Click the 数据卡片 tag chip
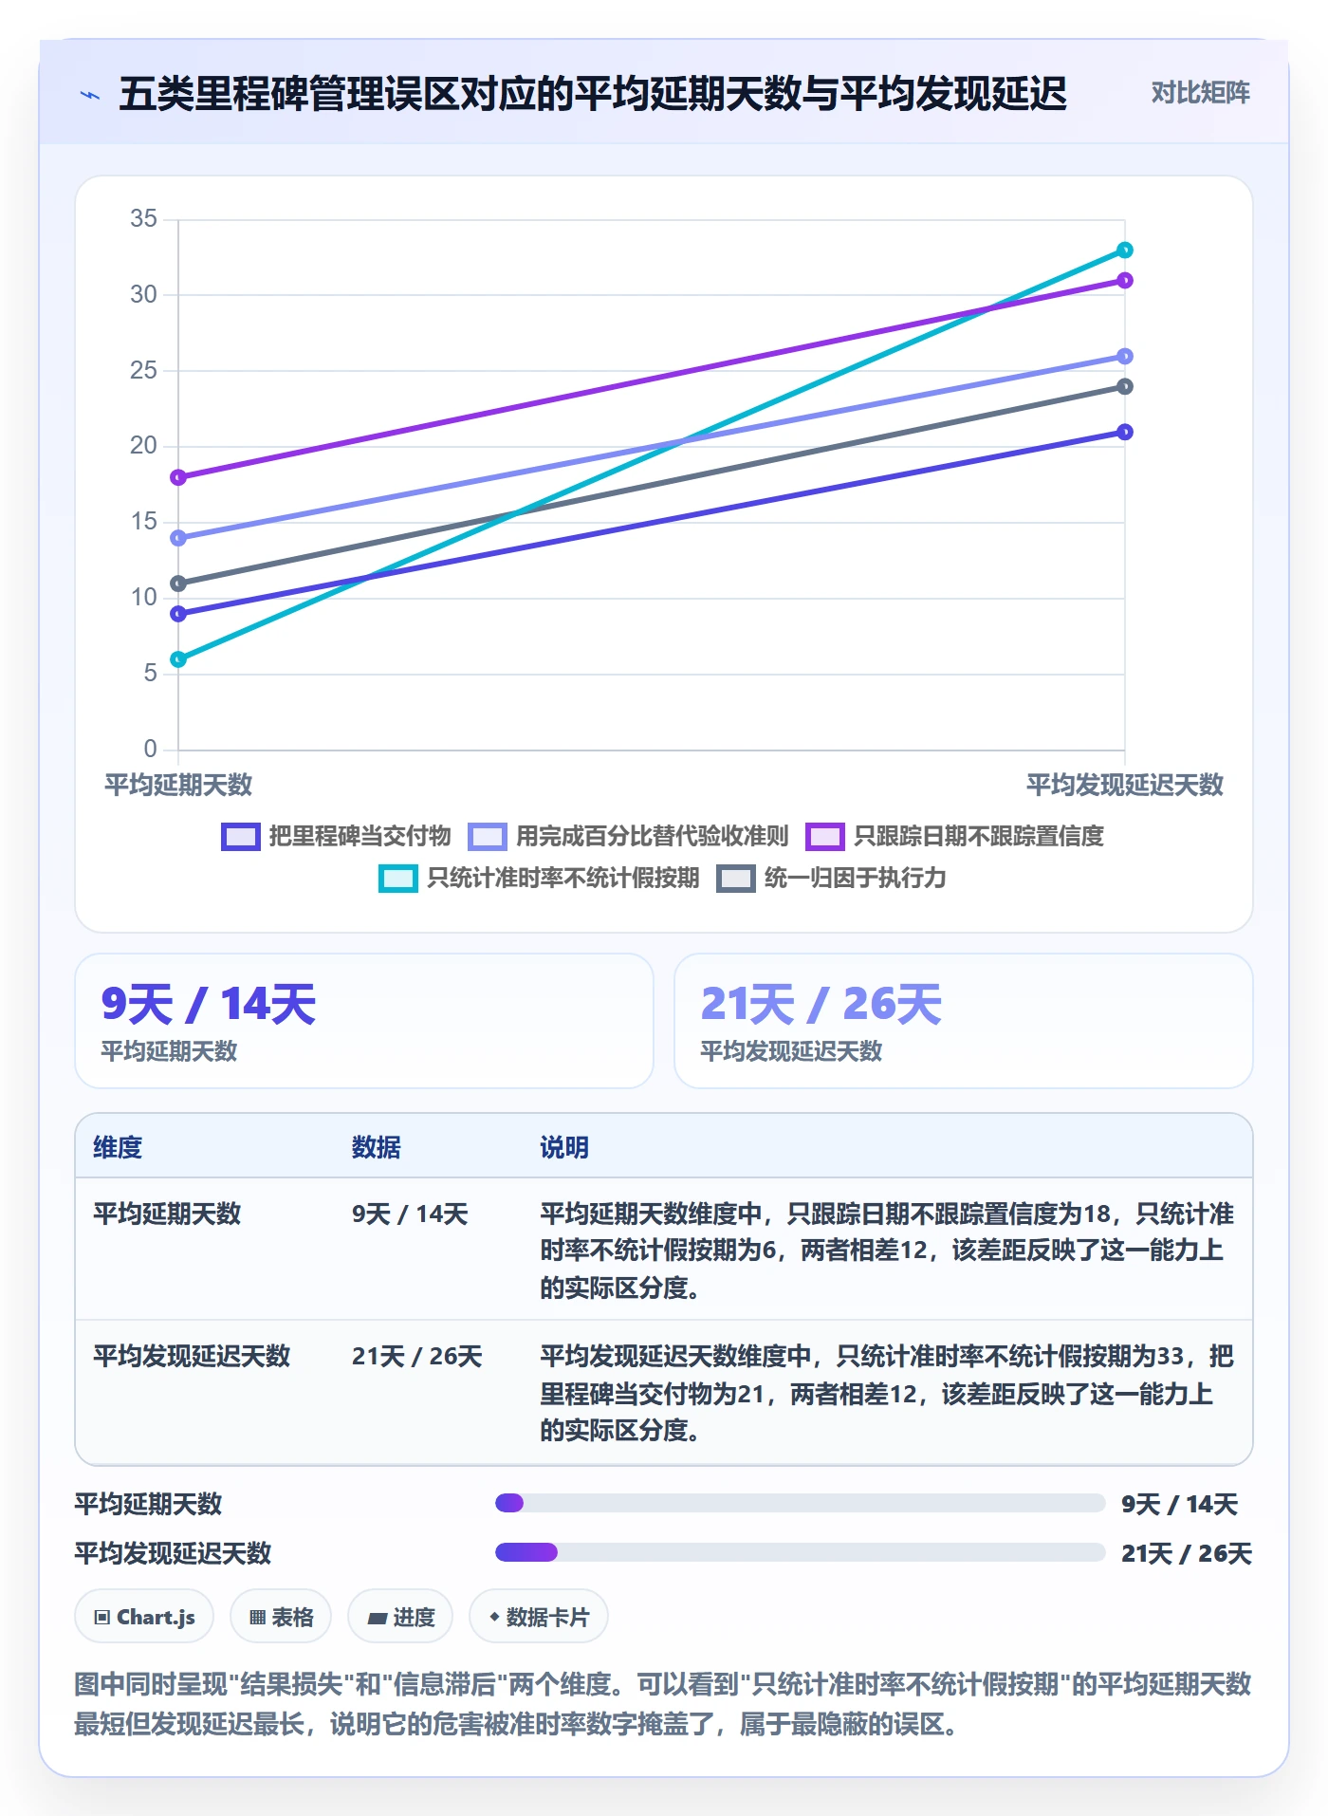 pyautogui.click(x=539, y=1617)
